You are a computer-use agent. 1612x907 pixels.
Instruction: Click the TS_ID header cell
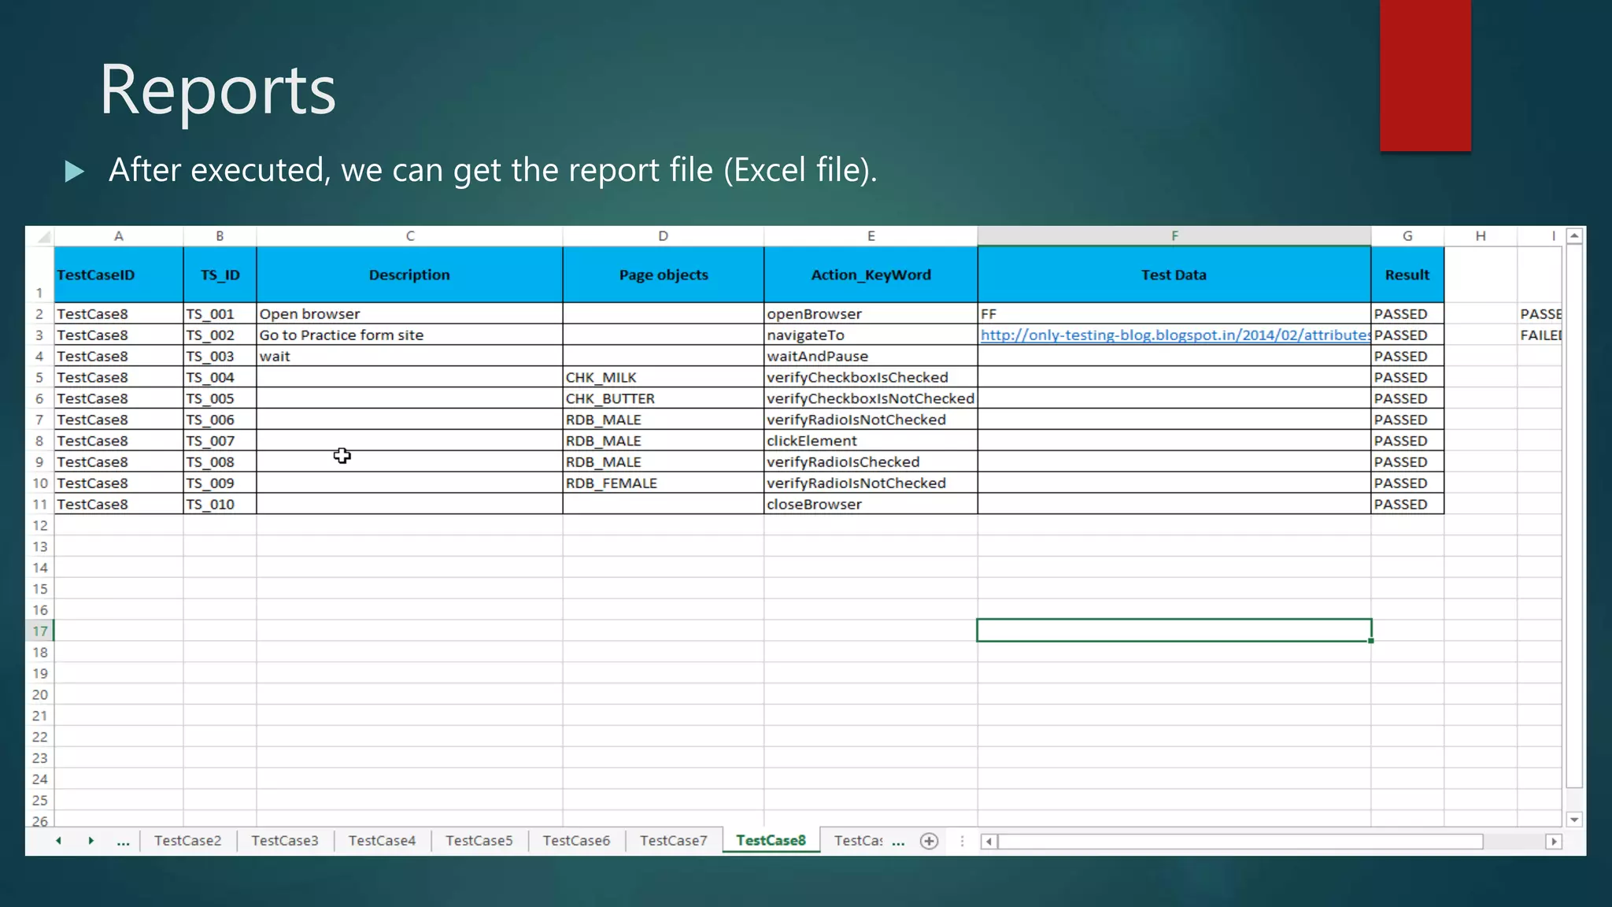click(x=220, y=274)
